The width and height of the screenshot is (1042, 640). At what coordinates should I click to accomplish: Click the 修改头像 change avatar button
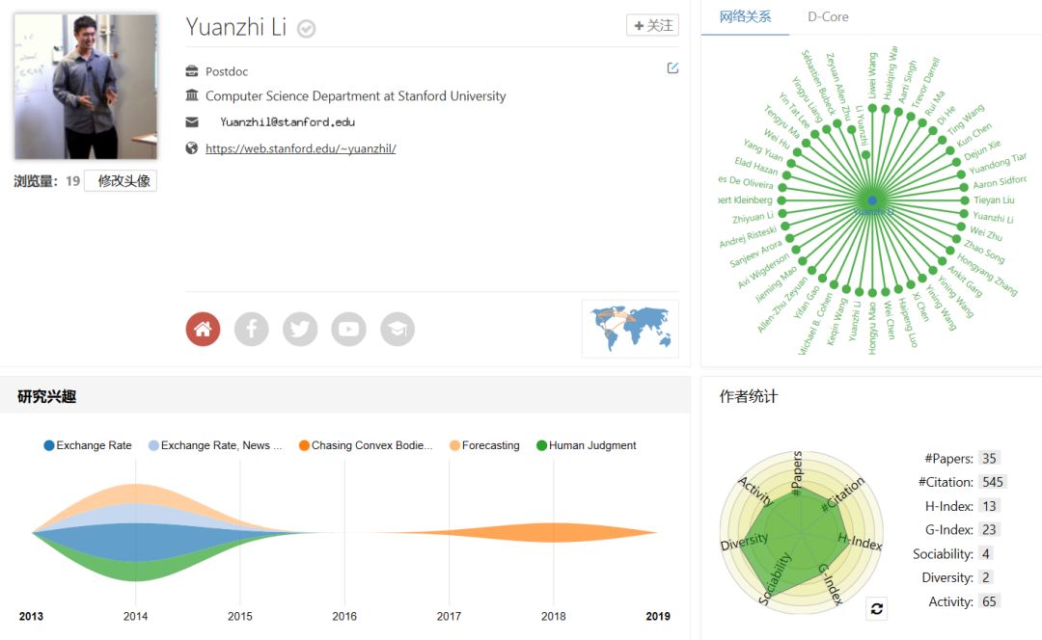coord(121,180)
